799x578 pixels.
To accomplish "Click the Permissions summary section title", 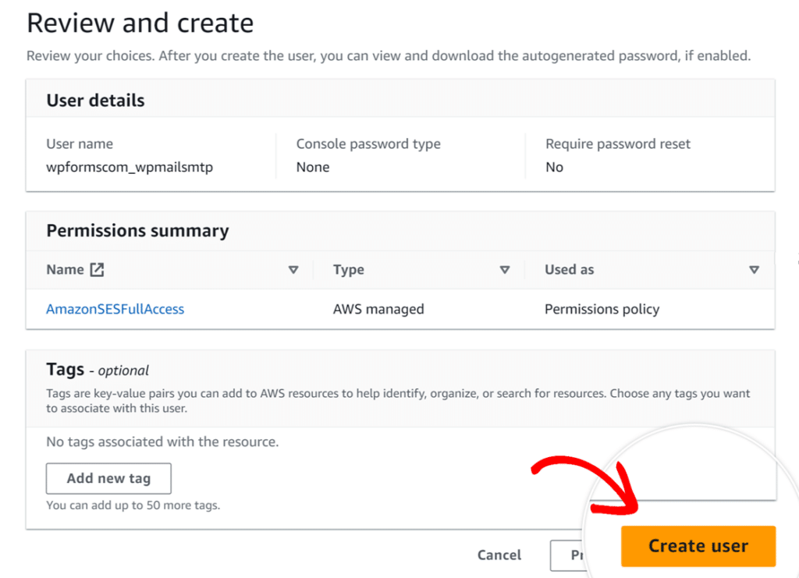I will [x=137, y=231].
